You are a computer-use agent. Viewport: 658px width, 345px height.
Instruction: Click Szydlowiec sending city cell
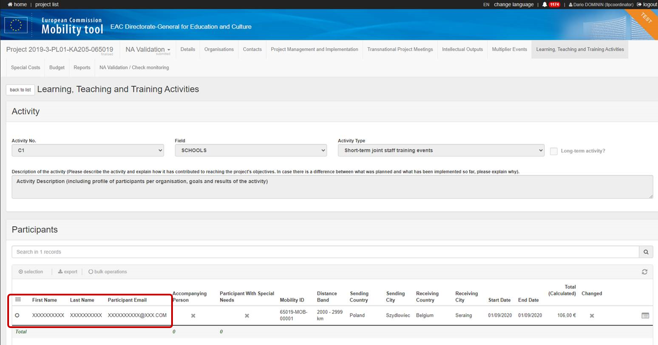398,315
